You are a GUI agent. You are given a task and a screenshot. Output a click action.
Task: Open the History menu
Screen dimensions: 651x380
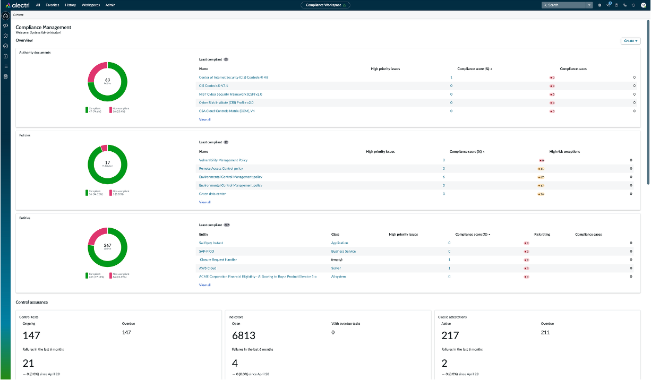[70, 5]
